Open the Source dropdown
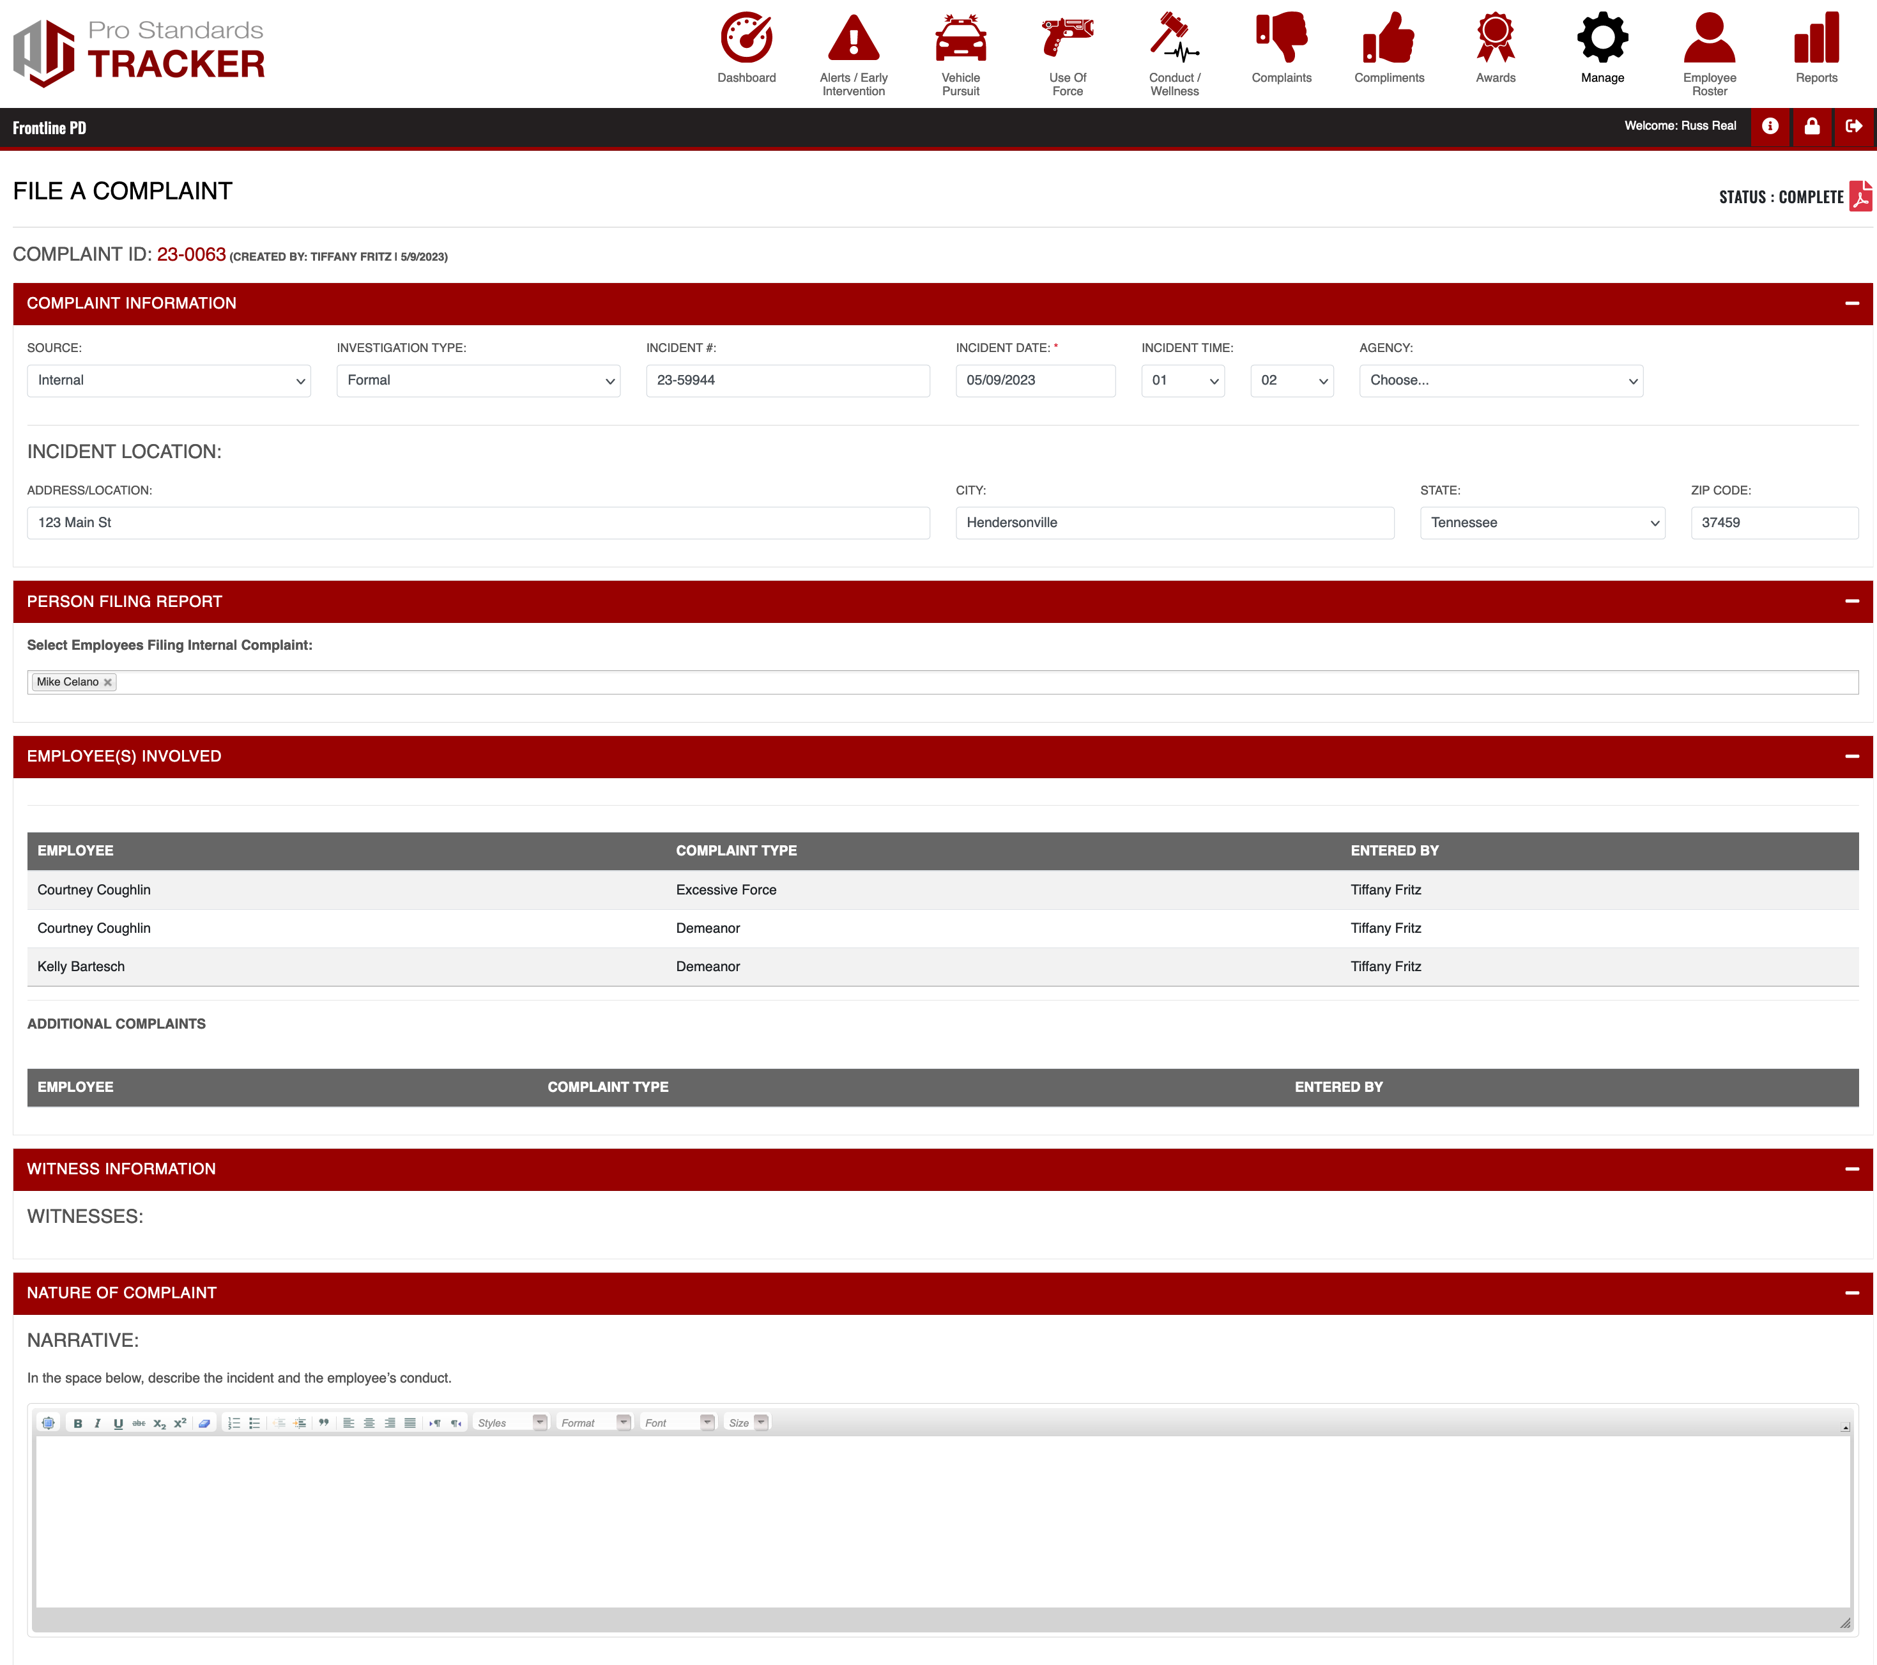Image resolution: width=1877 pixels, height=1665 pixels. [169, 381]
